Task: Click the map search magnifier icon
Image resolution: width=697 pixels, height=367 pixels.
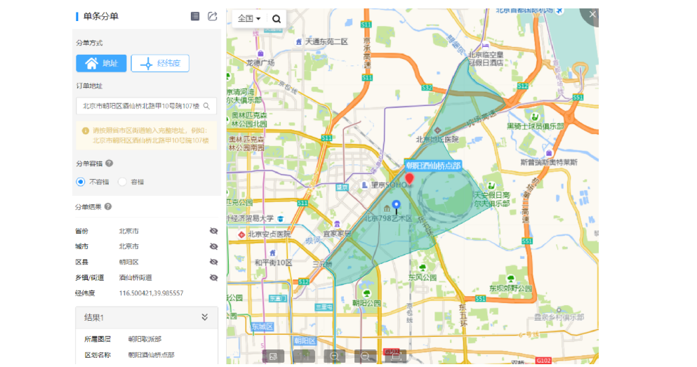Action: (x=277, y=19)
